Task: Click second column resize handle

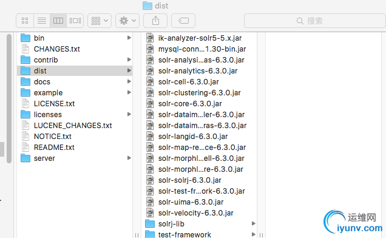Action: pos(261,235)
